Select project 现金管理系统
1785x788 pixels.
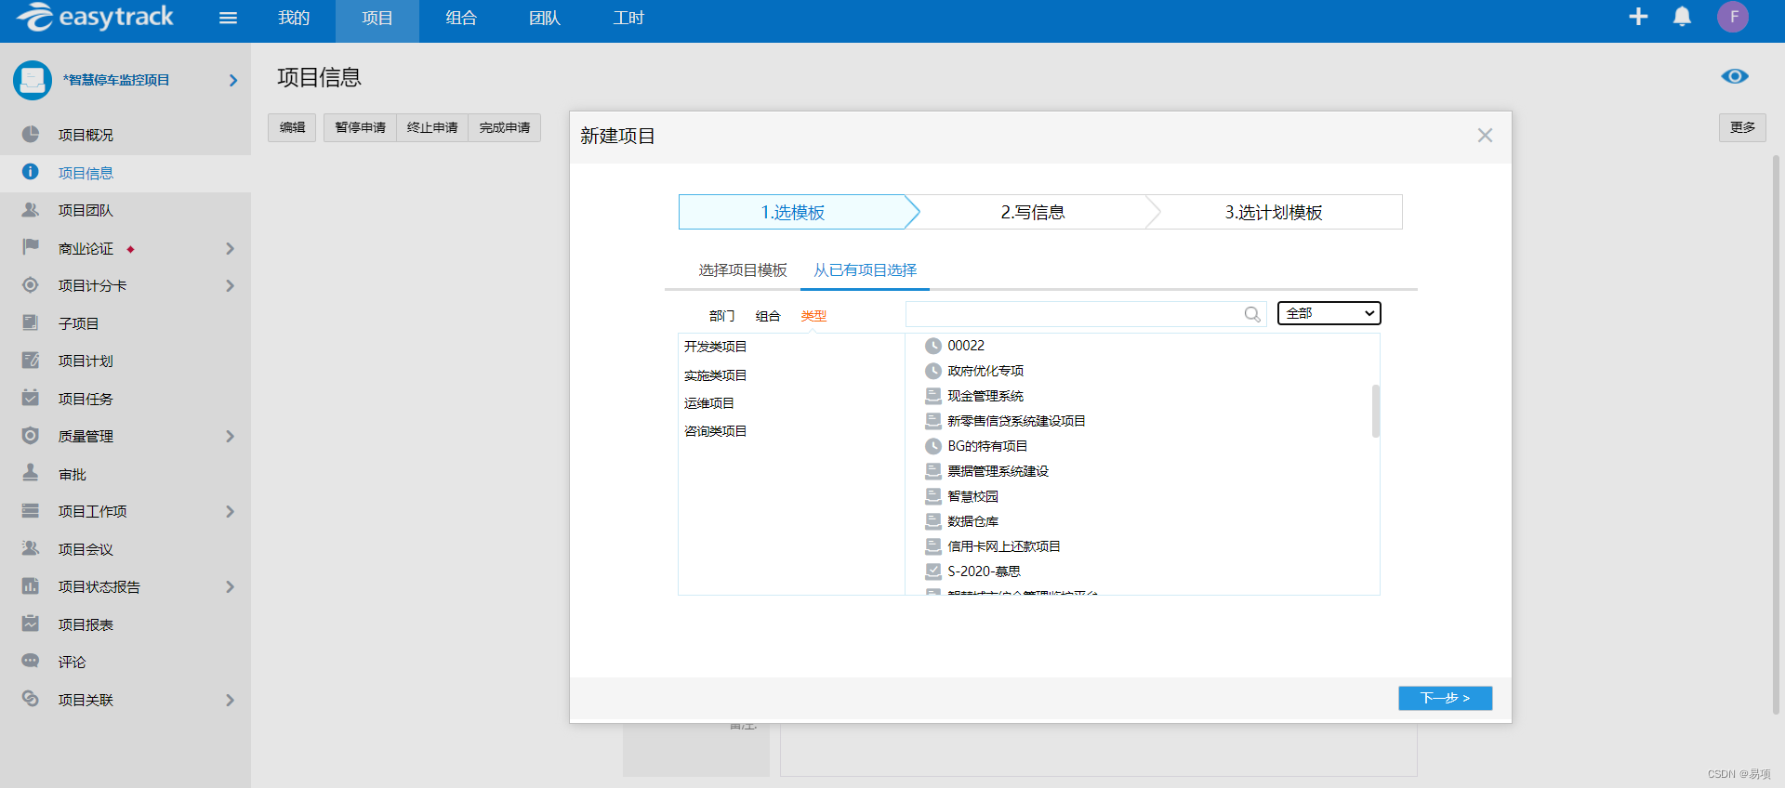pyautogui.click(x=985, y=396)
